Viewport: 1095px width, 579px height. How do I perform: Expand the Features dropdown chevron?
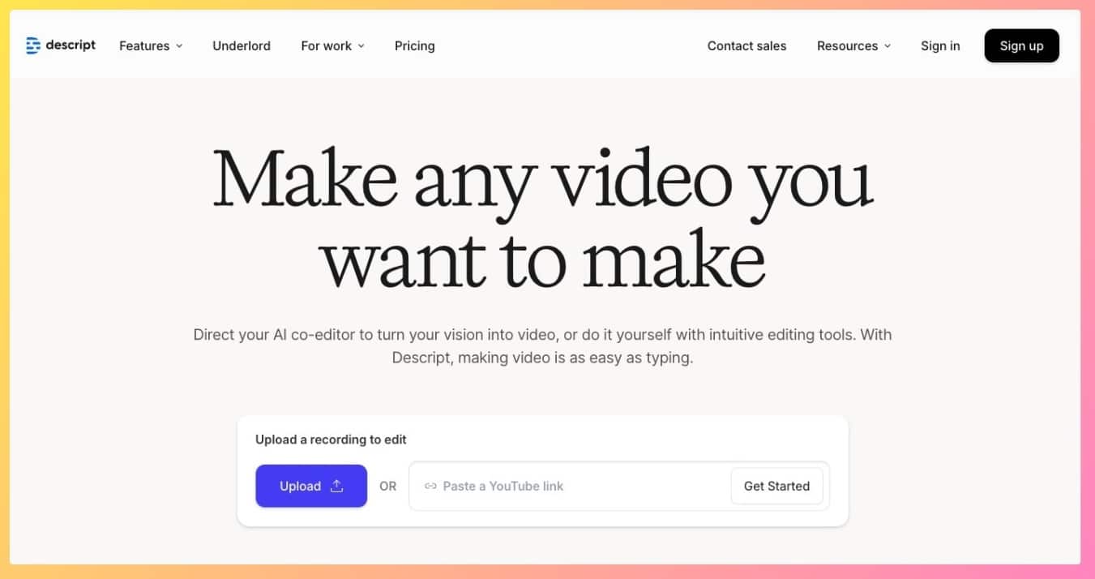179,46
